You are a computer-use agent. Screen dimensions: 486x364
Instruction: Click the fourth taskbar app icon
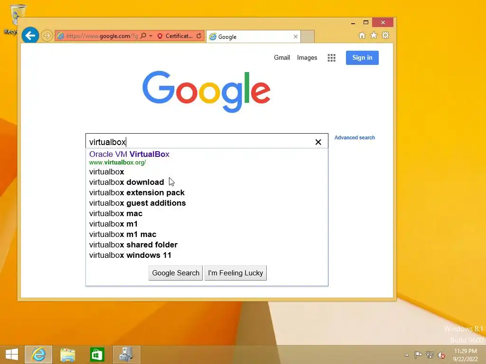[x=126, y=355]
